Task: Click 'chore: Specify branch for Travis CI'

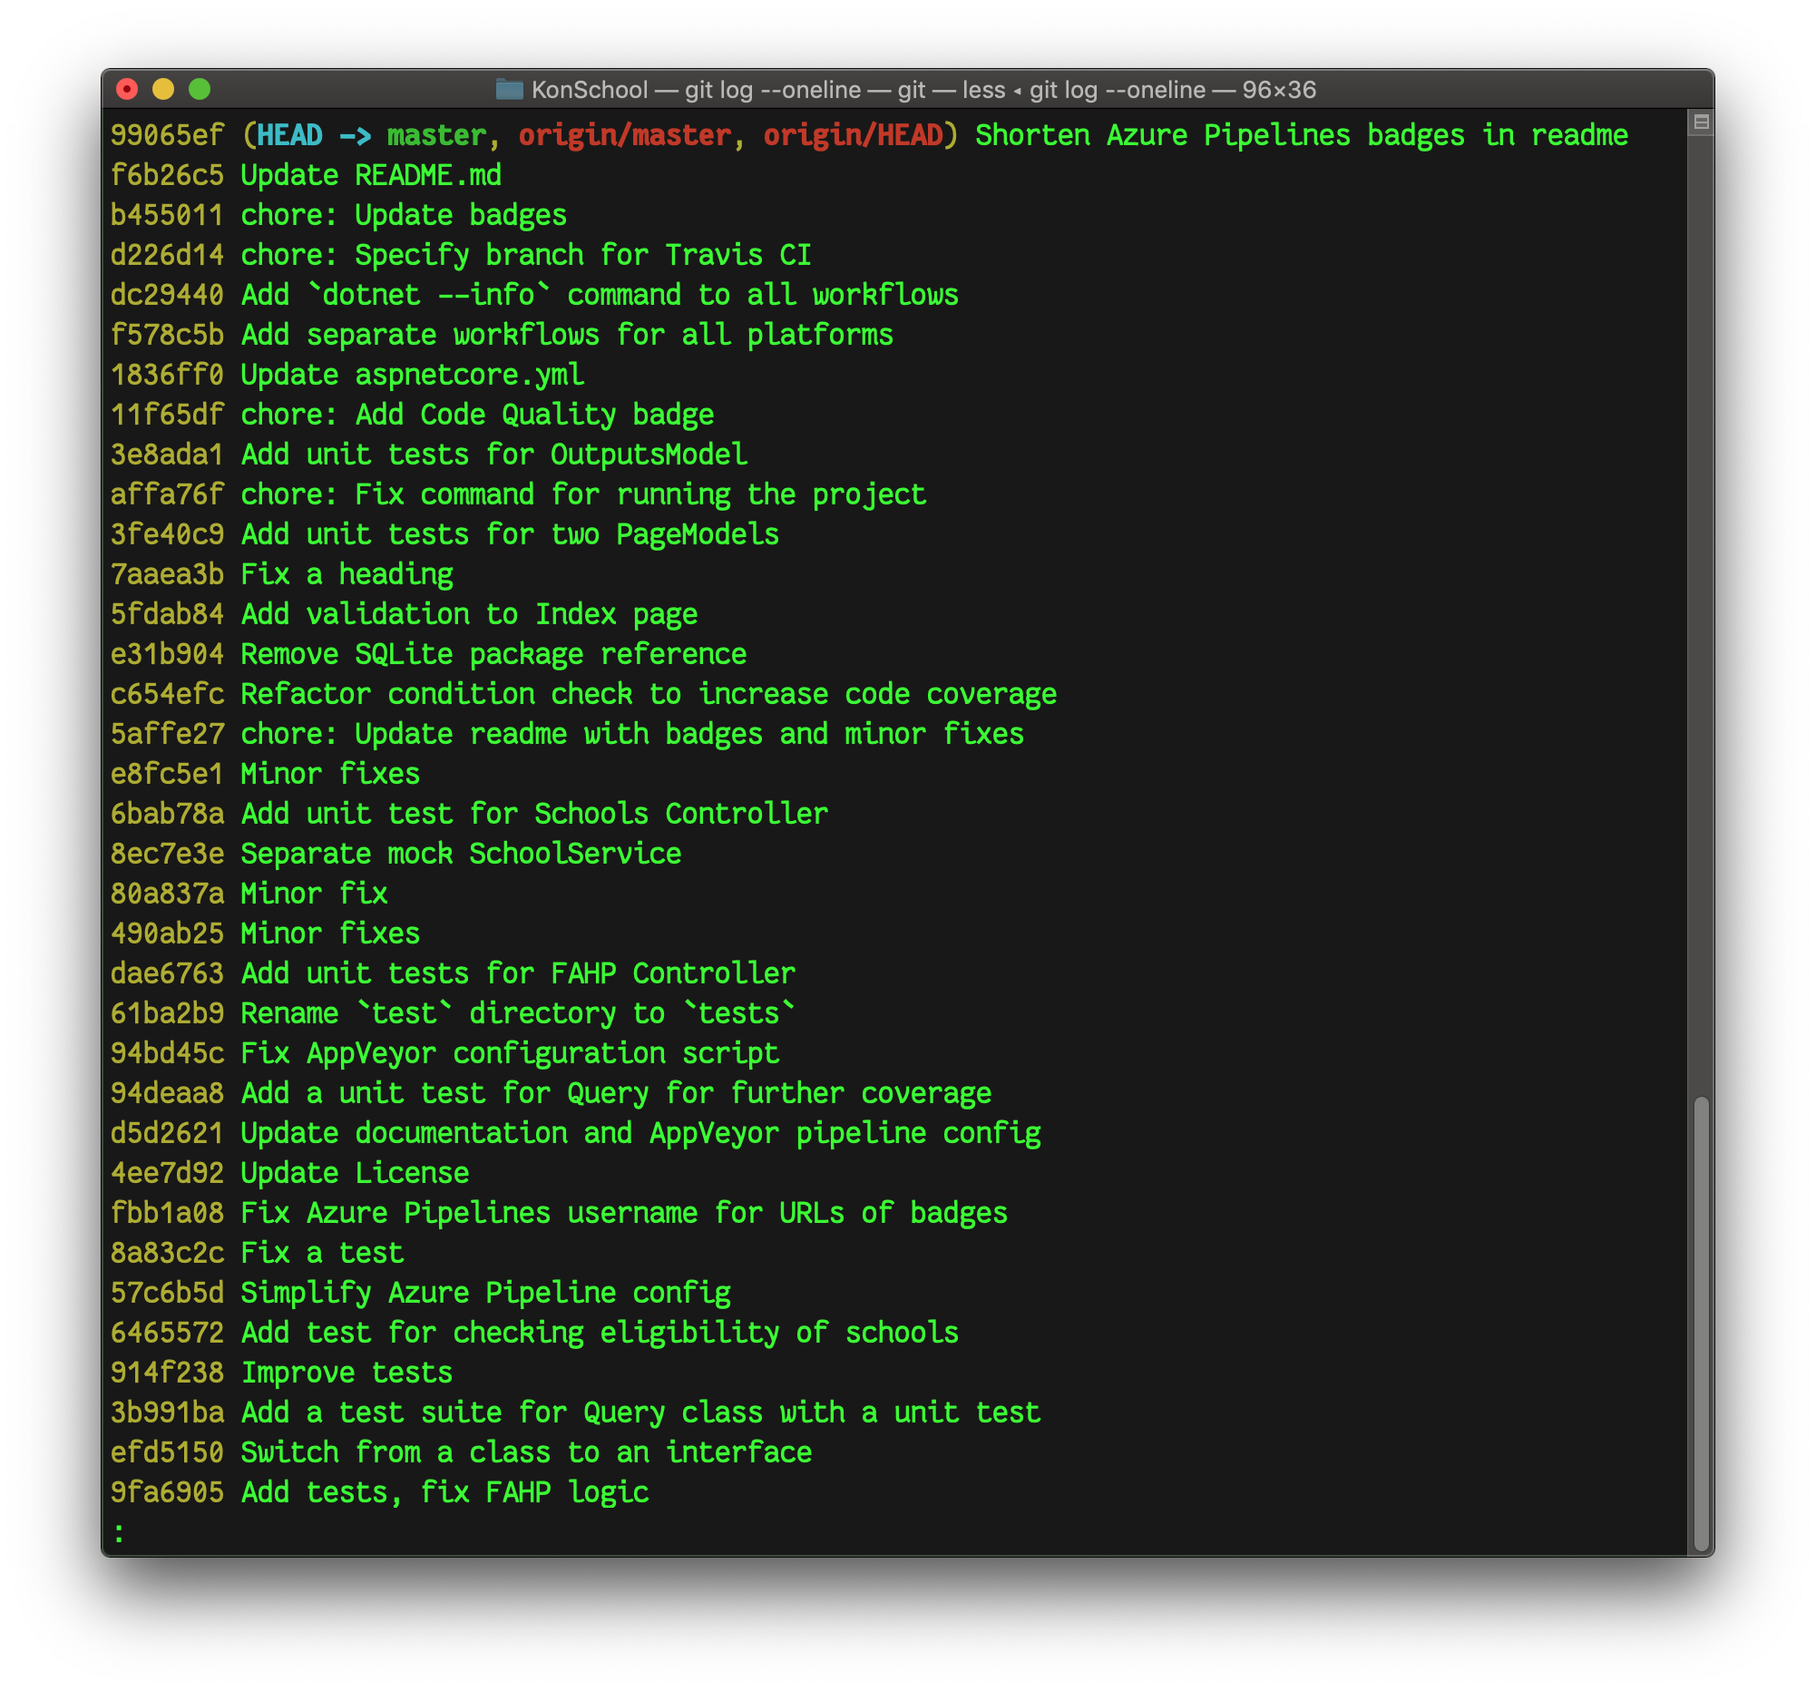Action: tap(525, 255)
